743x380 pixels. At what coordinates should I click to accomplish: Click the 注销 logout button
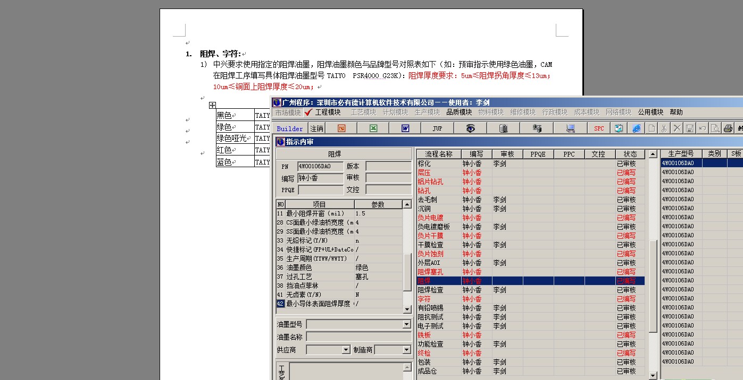316,128
